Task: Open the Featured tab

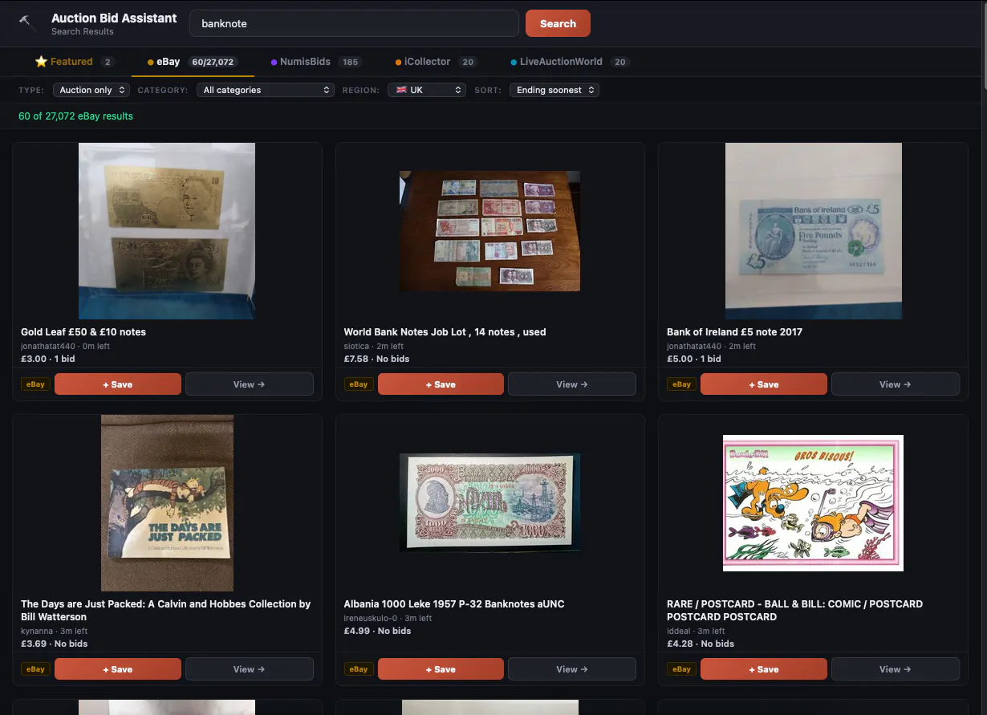Action: [75, 62]
